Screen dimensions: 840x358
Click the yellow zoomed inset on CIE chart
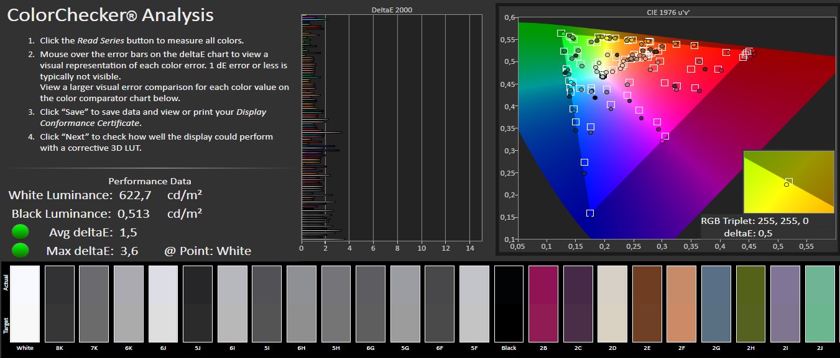(788, 182)
